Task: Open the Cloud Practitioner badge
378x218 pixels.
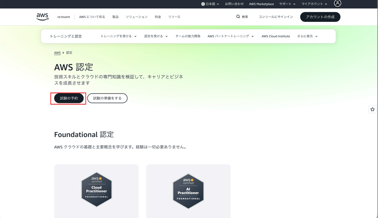Action: click(96, 189)
